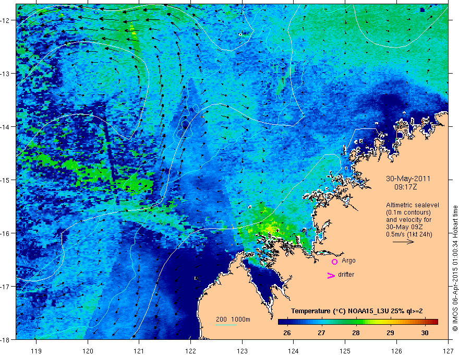Click the 'and velocity for' text line
Screen dimensions: 459x355
pyautogui.click(x=408, y=220)
